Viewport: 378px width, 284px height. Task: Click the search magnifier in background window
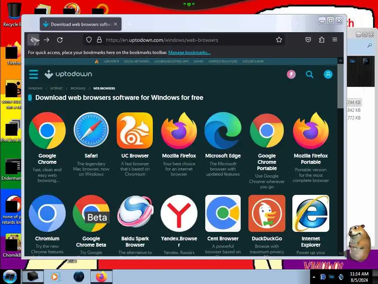point(369,45)
